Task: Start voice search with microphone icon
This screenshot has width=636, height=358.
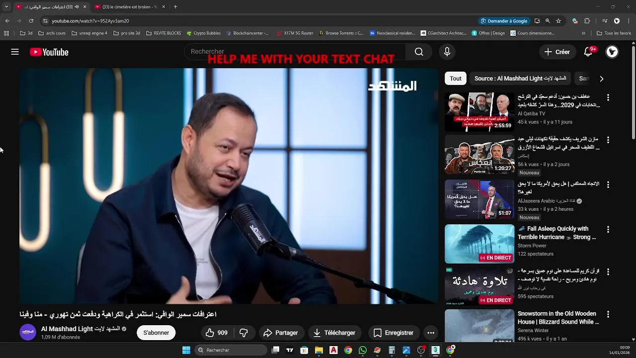Action: 447,52
